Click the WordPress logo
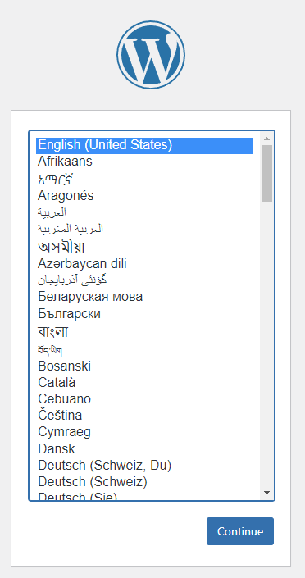The height and width of the screenshot is (578, 305). coord(151,55)
